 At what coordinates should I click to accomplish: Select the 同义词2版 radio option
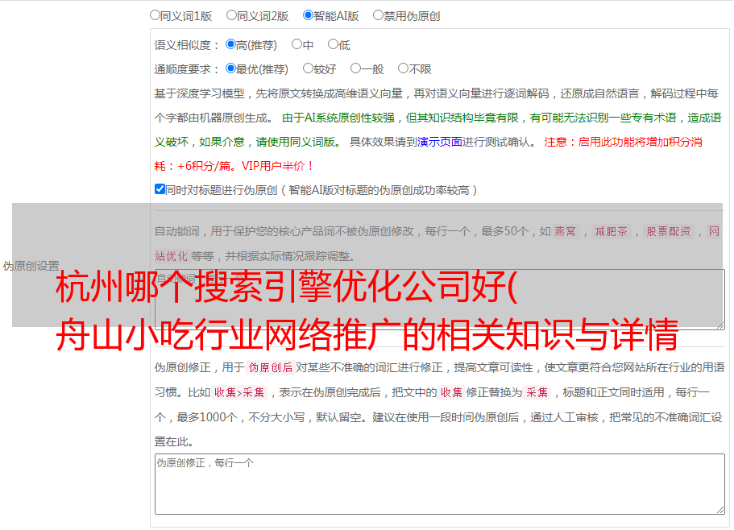click(231, 15)
